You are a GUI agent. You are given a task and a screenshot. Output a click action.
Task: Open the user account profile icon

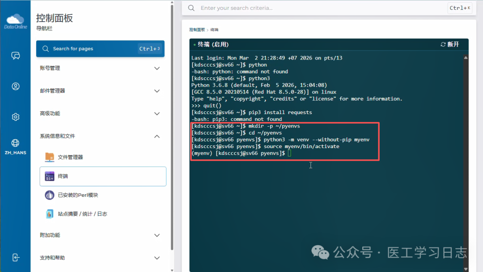pyautogui.click(x=16, y=86)
